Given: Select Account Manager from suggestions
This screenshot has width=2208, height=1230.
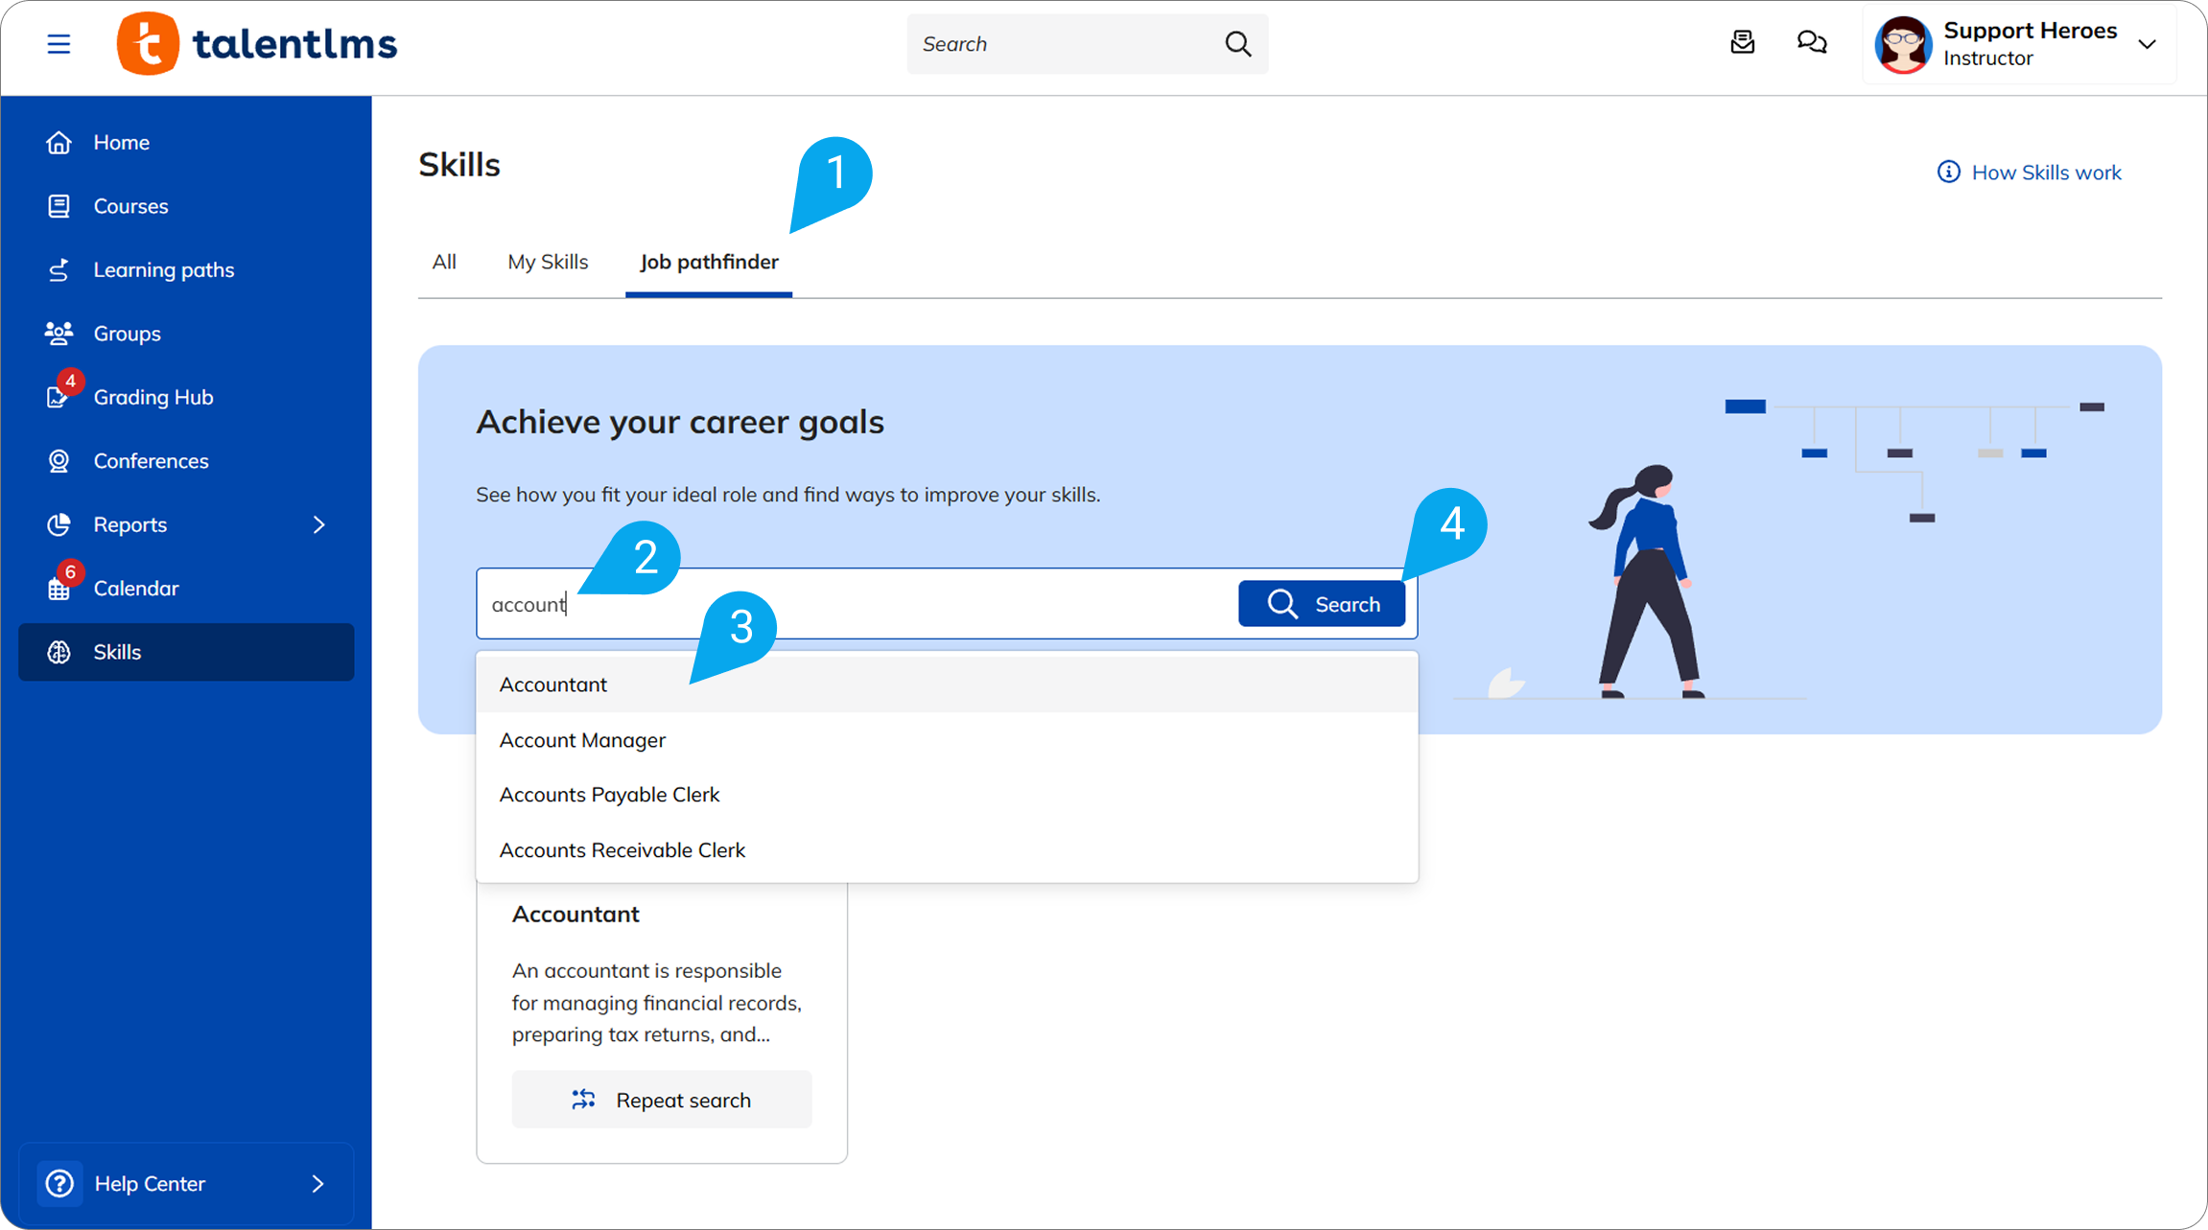Looking at the screenshot, I should (x=582, y=740).
